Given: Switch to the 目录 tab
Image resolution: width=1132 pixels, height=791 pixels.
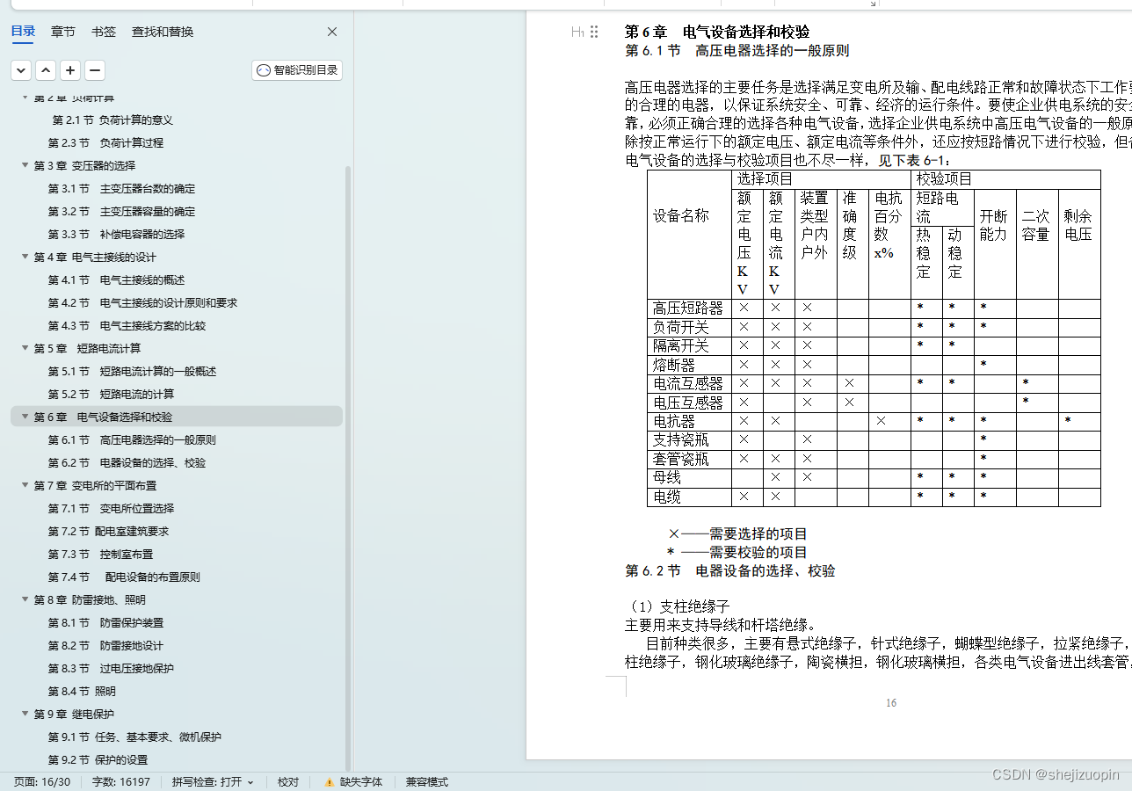Looking at the screenshot, I should point(23,32).
